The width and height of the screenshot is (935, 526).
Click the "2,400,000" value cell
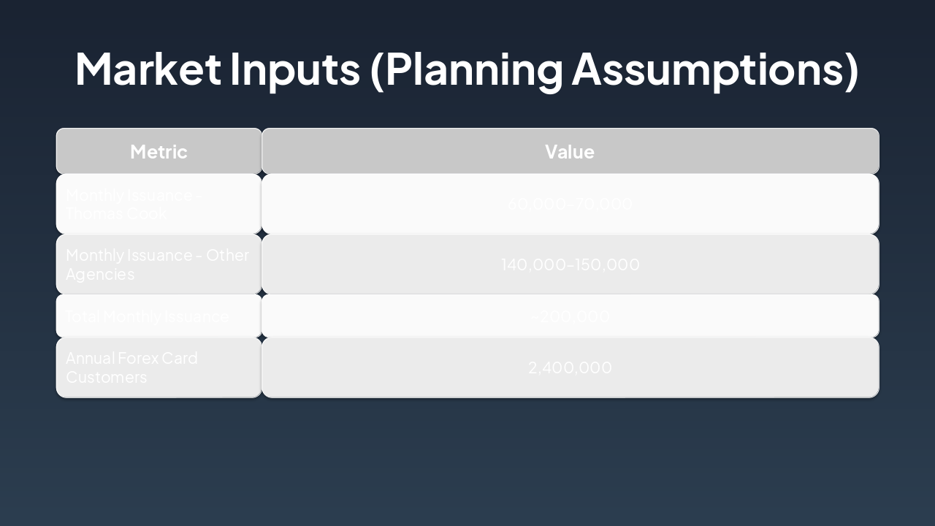tap(570, 367)
